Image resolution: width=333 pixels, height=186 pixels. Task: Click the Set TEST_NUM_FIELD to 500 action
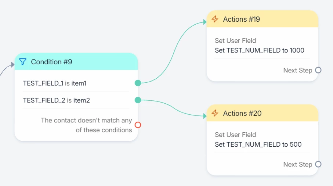(x=258, y=144)
